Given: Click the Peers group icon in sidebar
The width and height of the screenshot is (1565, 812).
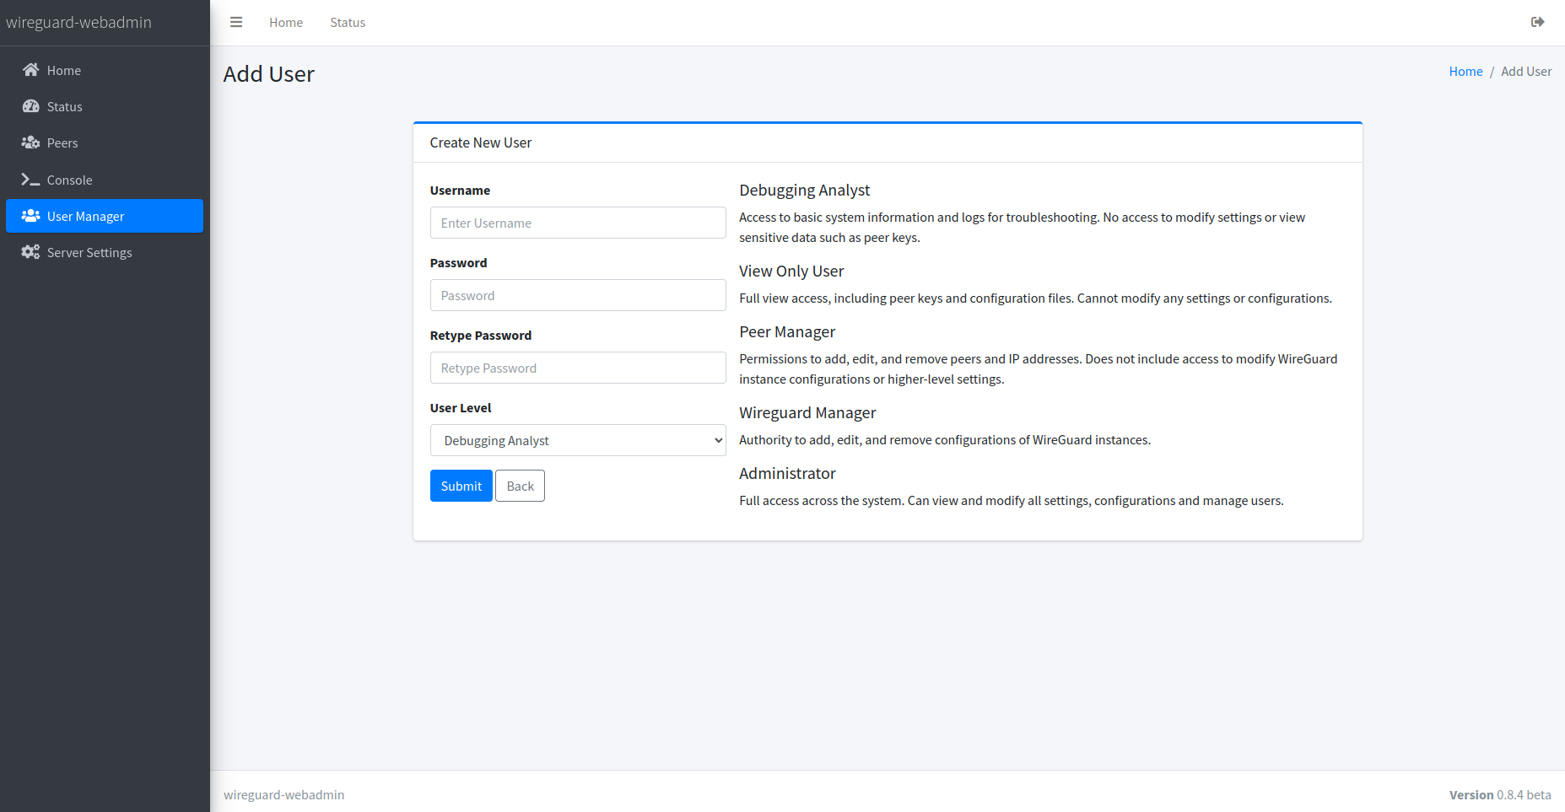Looking at the screenshot, I should 31,143.
